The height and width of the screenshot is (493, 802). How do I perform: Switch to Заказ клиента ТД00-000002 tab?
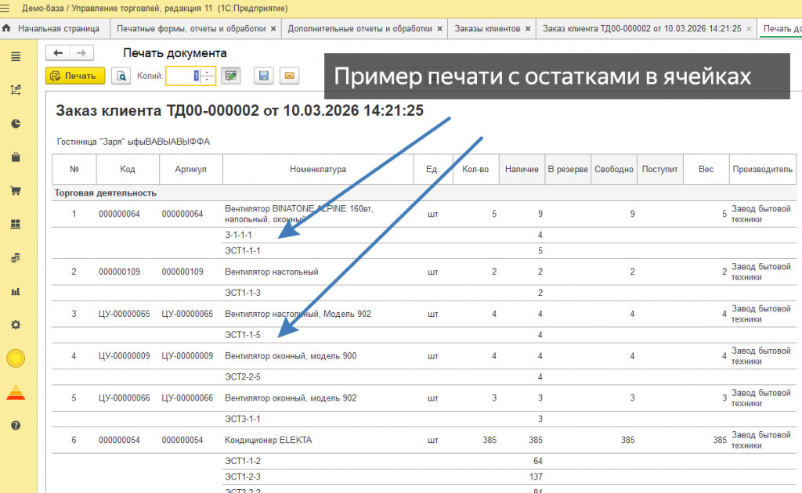(x=642, y=29)
